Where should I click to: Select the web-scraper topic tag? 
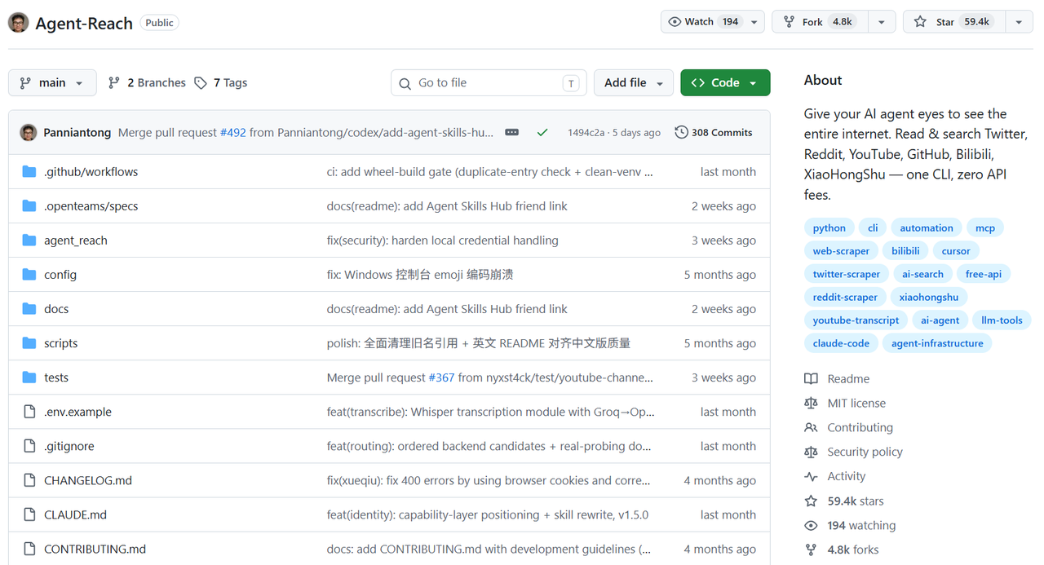point(841,250)
